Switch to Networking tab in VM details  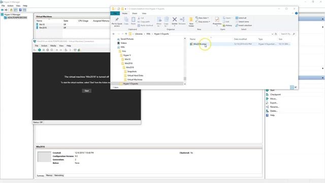(59, 175)
